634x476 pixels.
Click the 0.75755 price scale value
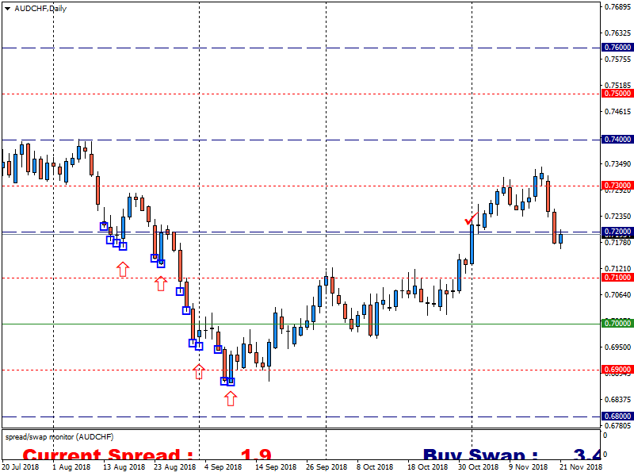pyautogui.click(x=618, y=59)
